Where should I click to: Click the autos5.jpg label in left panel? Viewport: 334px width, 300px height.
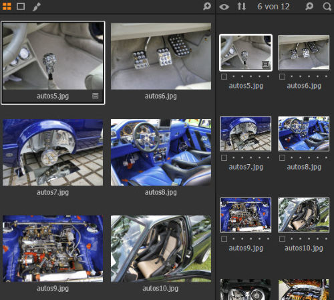point(53,96)
